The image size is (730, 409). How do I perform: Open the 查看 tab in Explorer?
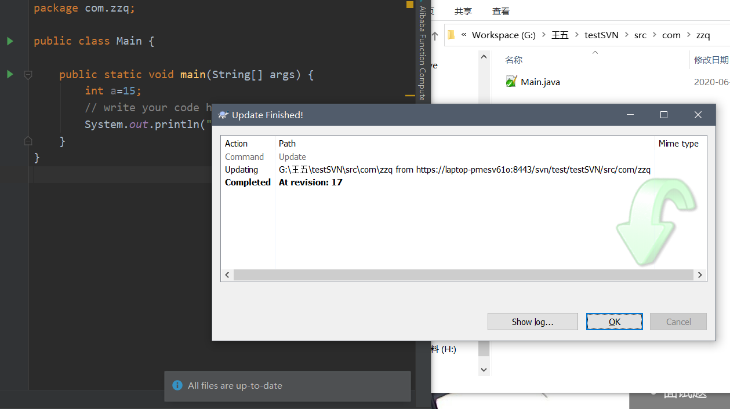tap(500, 11)
